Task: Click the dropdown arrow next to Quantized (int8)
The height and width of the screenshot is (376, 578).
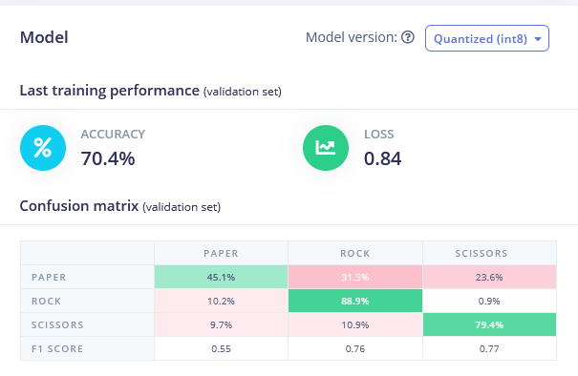Action: (538, 39)
